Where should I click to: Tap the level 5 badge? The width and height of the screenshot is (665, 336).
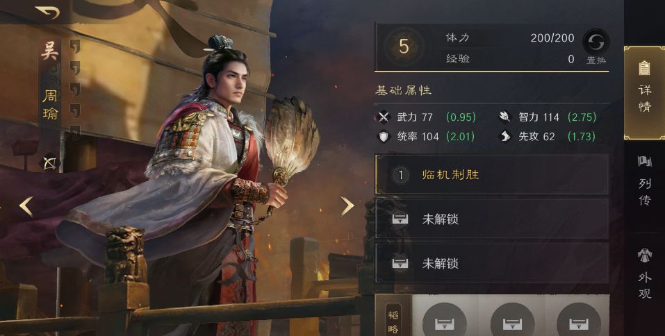[403, 47]
